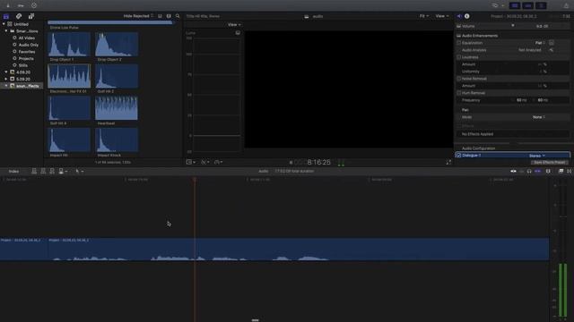Toggle the browser panel layout button
This screenshot has width=574, height=322.
515,5
